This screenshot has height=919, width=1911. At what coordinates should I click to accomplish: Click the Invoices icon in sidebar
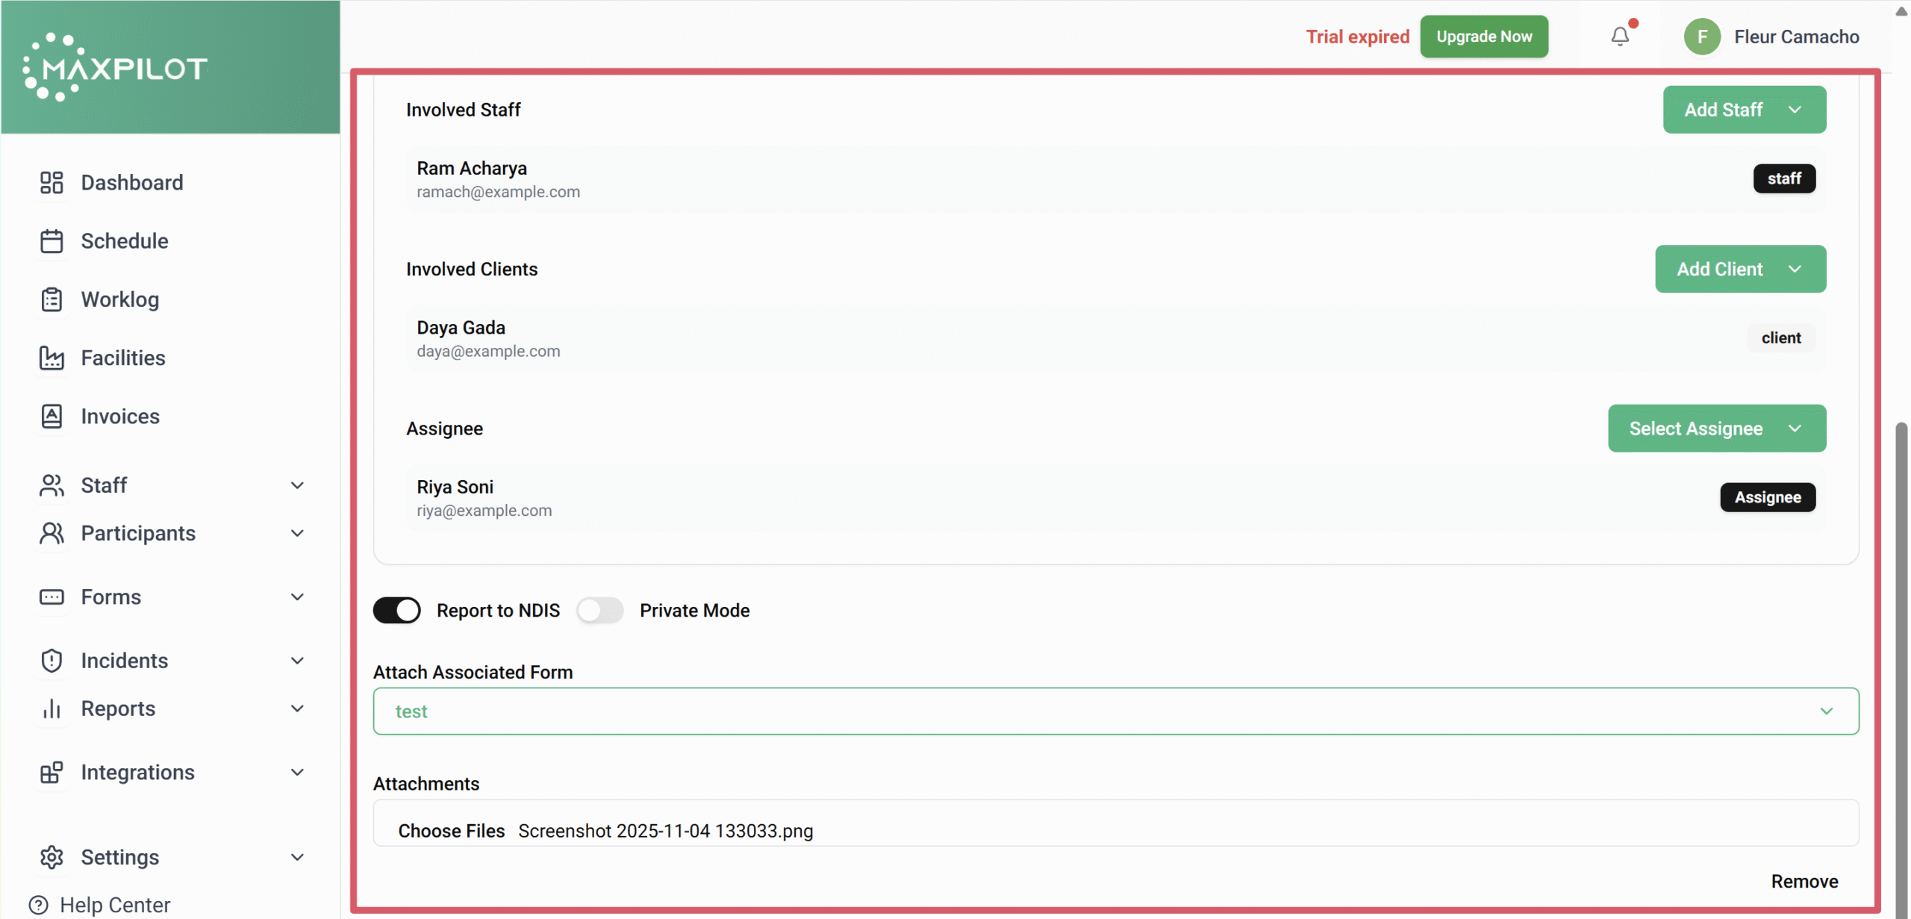click(52, 417)
